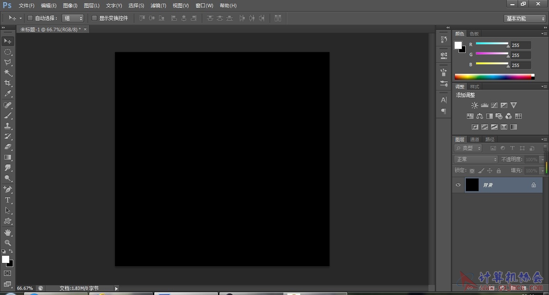Select the Polygonal Lasso tool
The image size is (549, 295).
8,62
